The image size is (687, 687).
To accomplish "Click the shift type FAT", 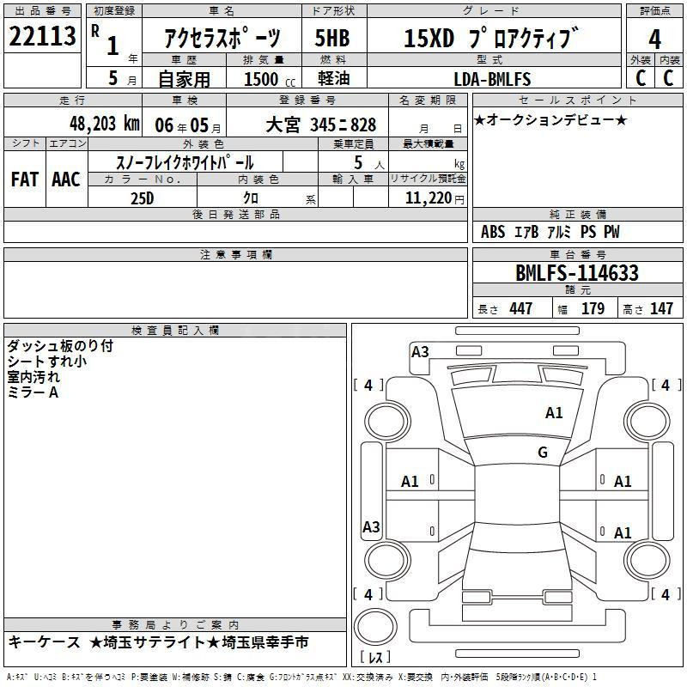I will coord(25,179).
